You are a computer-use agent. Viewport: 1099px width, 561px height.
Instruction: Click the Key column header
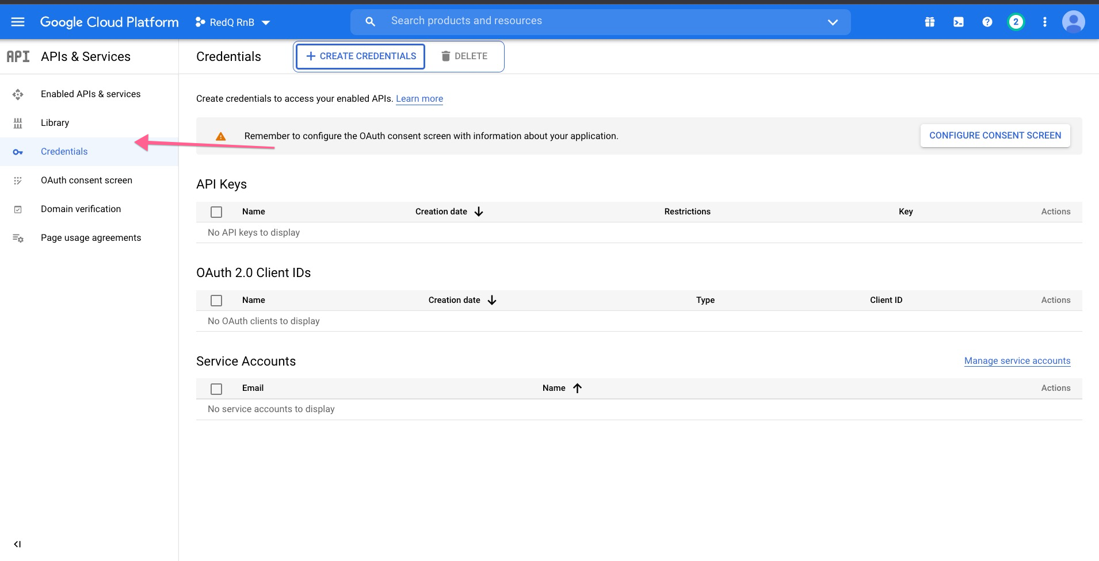point(906,212)
